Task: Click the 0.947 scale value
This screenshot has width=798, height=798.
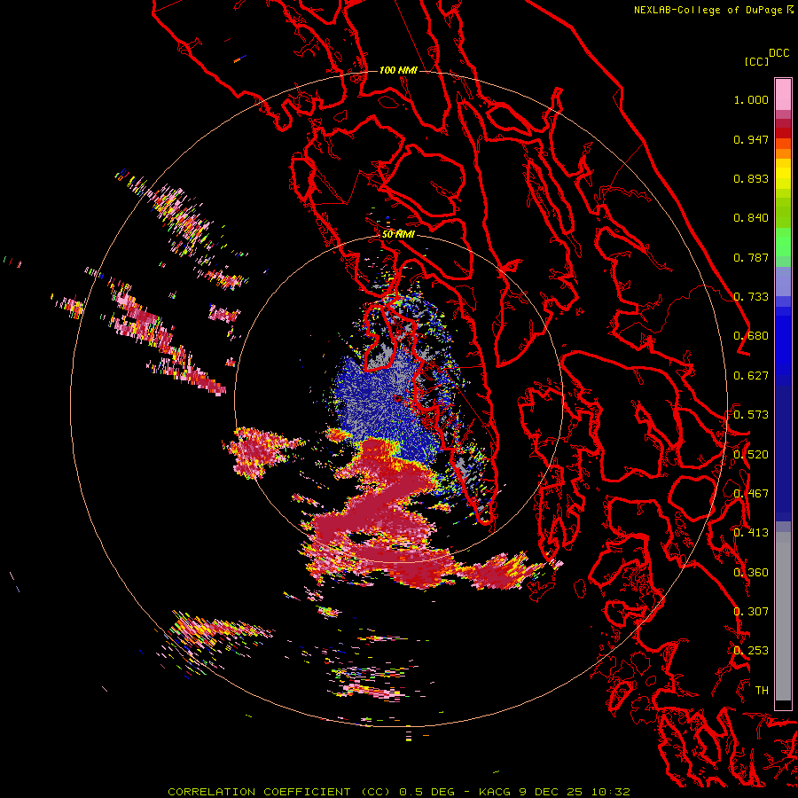Action: tap(751, 139)
